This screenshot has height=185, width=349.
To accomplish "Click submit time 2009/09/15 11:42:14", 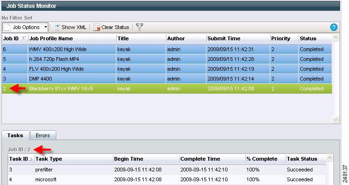I will (231, 79).
